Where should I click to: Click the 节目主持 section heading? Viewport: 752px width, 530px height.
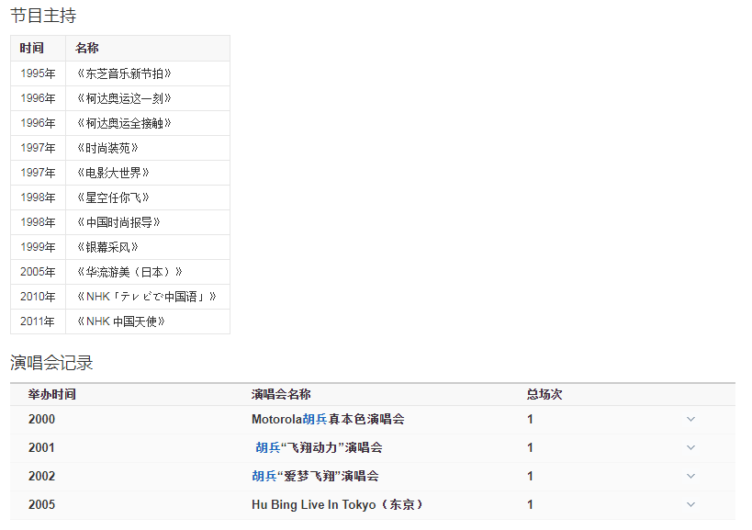pyautogui.click(x=43, y=16)
